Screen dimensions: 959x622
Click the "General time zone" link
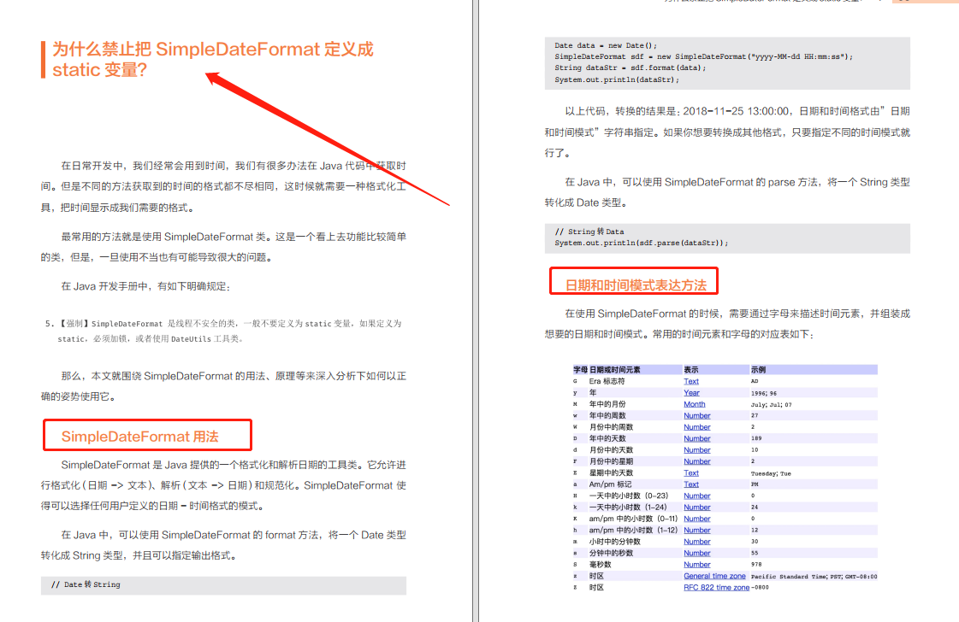[x=714, y=575]
